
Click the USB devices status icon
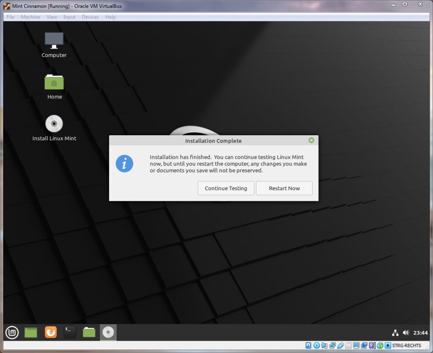tap(340, 345)
